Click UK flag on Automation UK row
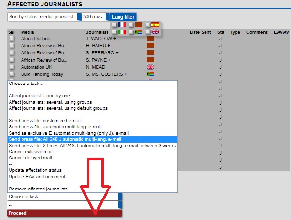The image size is (291, 220). [x=150, y=67]
